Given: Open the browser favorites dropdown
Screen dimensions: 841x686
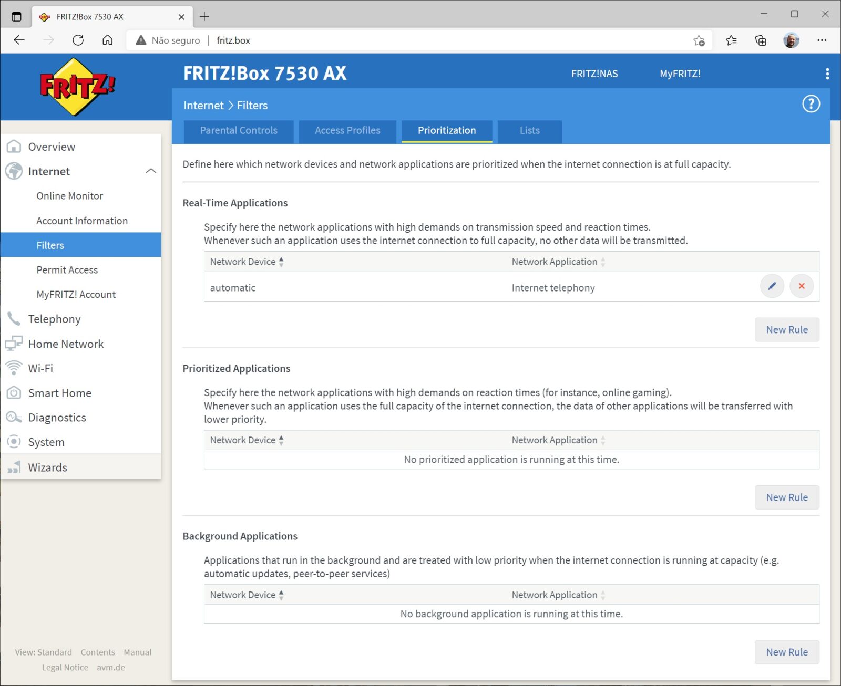Looking at the screenshot, I should pyautogui.click(x=731, y=40).
